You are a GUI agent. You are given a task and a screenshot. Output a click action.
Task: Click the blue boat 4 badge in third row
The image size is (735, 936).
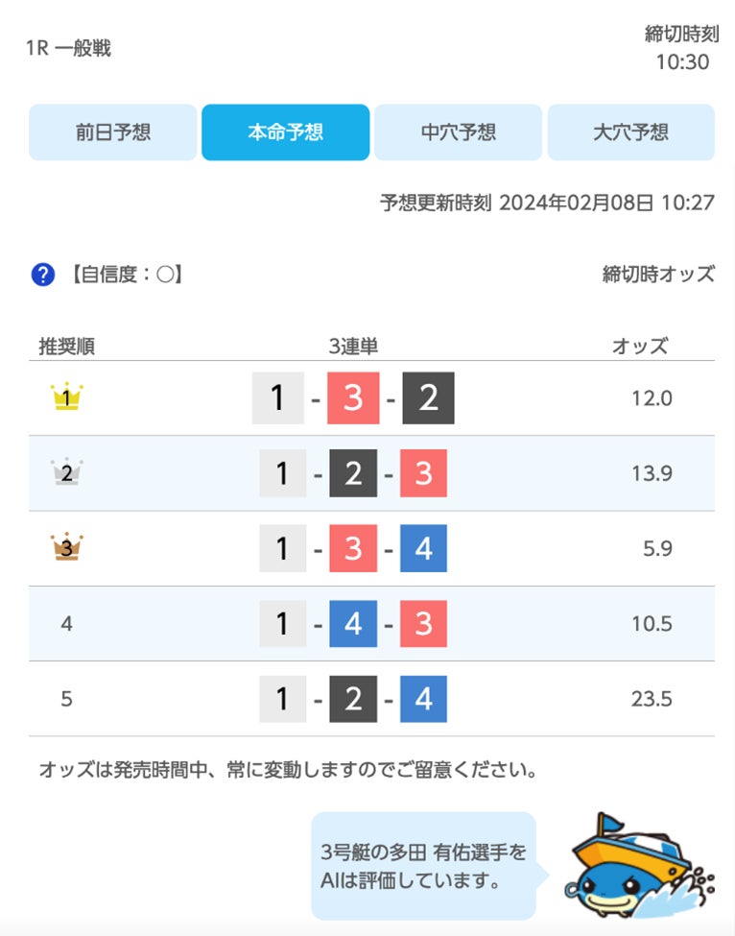[423, 548]
